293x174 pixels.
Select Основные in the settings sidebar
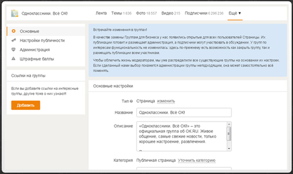(x=46, y=31)
